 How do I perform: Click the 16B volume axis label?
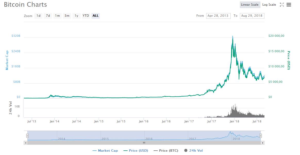point(17,106)
